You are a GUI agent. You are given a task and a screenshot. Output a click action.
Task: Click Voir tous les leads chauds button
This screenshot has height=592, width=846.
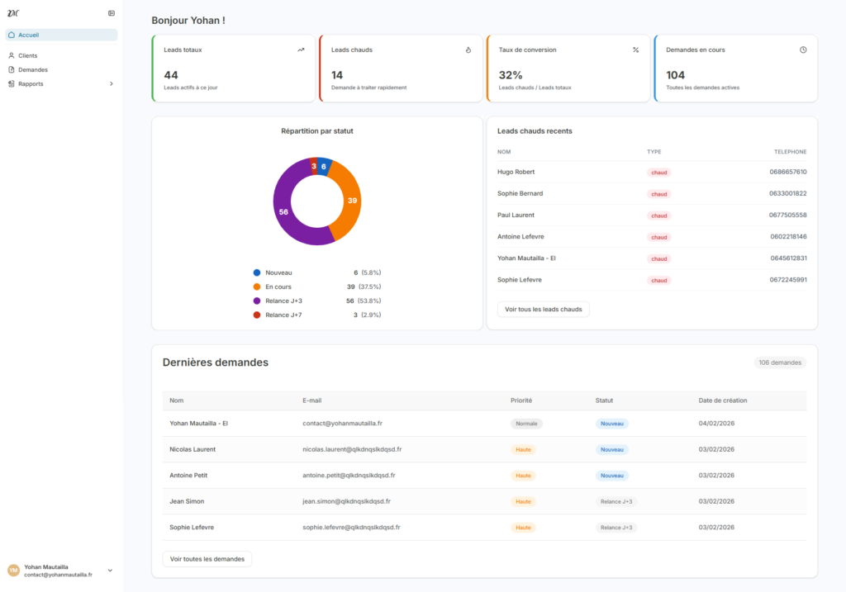point(543,310)
